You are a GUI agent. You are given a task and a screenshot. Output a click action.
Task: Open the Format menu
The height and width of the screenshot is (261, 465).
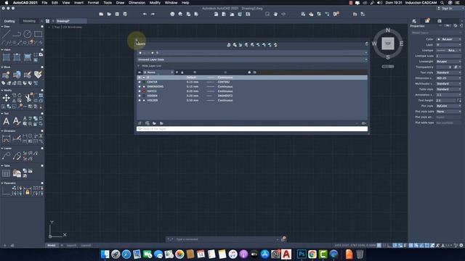[x=93, y=3]
